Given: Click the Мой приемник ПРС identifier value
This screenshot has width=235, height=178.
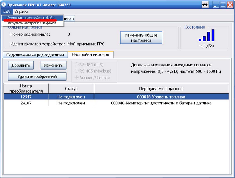Looking at the screenshot, I should pos(86,44).
